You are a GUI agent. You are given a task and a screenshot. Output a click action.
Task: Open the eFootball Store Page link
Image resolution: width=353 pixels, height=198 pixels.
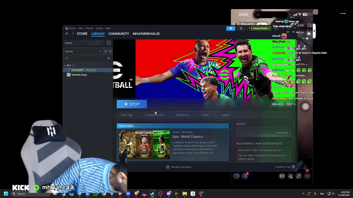(x=127, y=115)
